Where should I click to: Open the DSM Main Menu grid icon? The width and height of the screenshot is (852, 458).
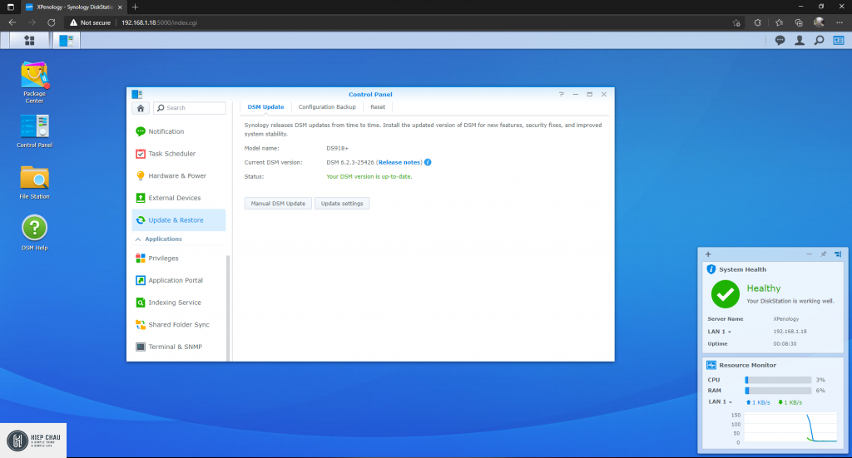pyautogui.click(x=29, y=40)
